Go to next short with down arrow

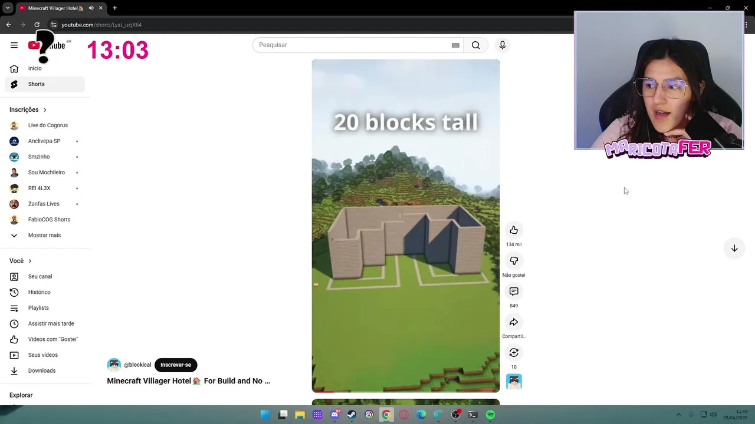(734, 249)
